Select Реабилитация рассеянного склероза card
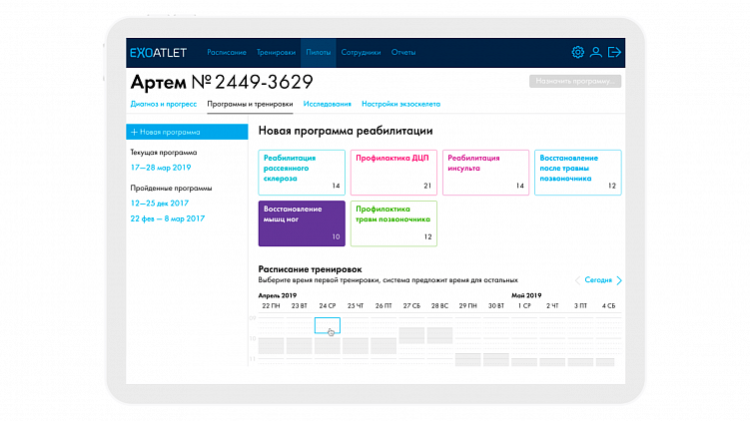750x421 pixels. coord(302,173)
